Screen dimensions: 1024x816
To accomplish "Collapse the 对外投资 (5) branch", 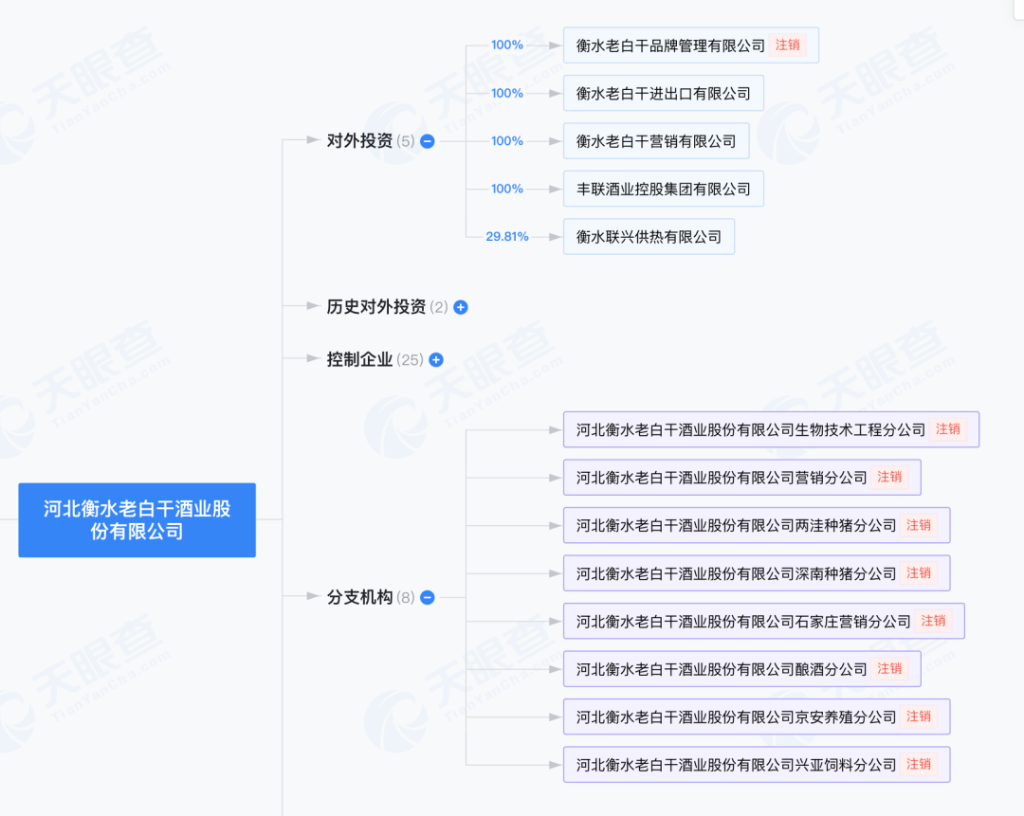I will click(x=427, y=141).
